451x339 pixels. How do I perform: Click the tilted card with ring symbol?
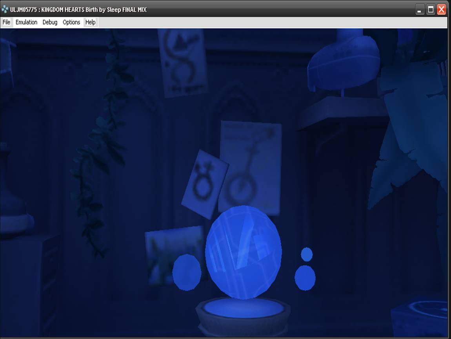(205, 184)
